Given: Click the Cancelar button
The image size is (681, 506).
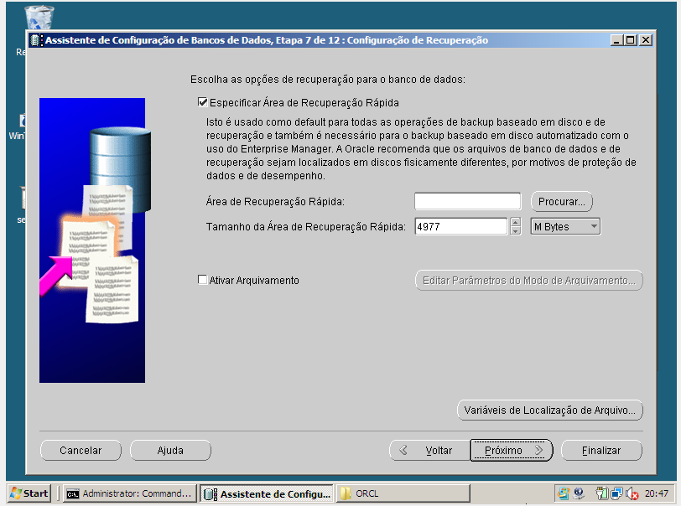Looking at the screenshot, I should tap(81, 451).
